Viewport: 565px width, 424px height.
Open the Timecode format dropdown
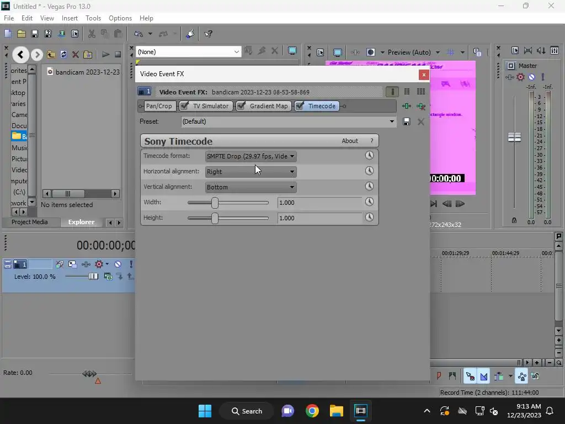pyautogui.click(x=251, y=156)
